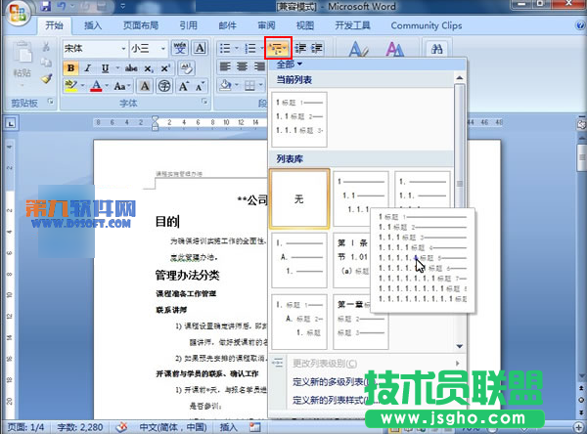The height and width of the screenshot is (434, 587).
Task: Grow font size button
Action: click(x=184, y=86)
